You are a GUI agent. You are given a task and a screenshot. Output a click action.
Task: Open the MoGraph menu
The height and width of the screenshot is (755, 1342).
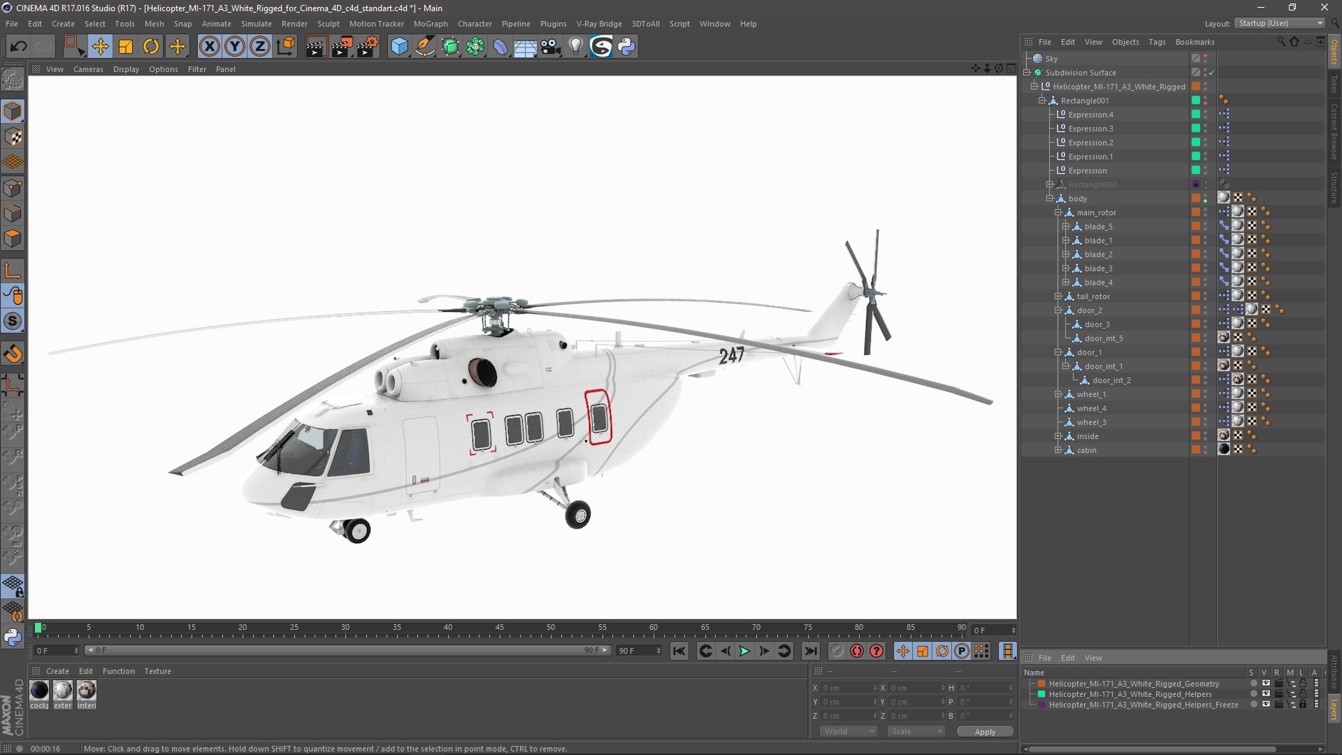tap(430, 24)
